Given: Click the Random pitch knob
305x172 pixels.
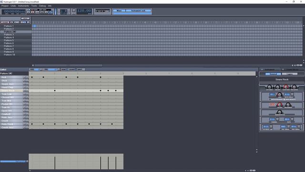Looking at the screenshot, I should tap(280, 112).
